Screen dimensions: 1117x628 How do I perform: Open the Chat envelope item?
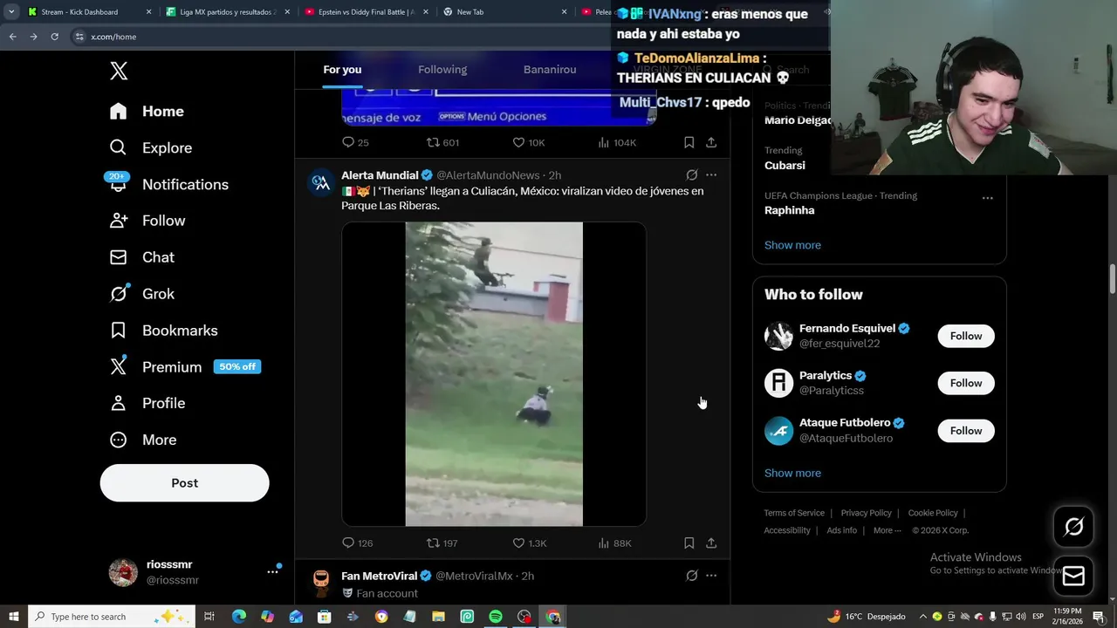(x=141, y=257)
